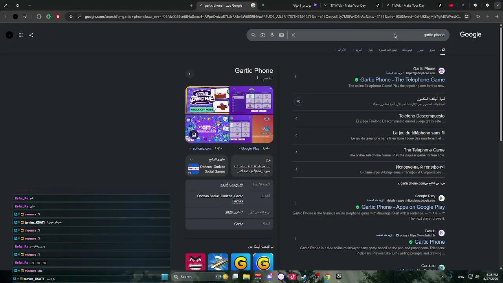Open 'Gartic Phone - Apps on Google Play' result
This screenshot has height=283, width=503.
(403, 207)
